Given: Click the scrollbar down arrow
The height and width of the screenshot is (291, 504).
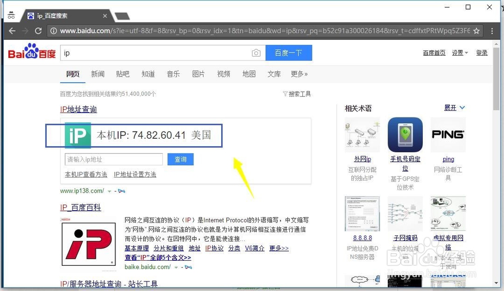Looking at the screenshot, I should 496,283.
